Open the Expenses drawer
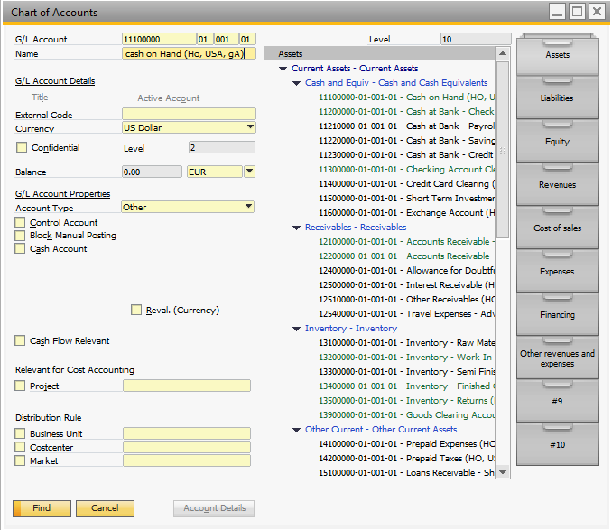This screenshot has height=530, width=612. [557, 272]
